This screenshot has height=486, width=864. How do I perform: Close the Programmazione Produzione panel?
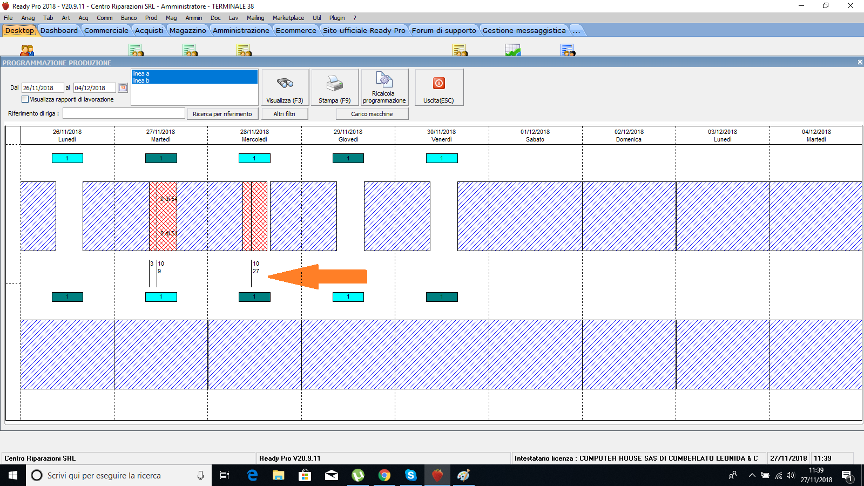860,62
